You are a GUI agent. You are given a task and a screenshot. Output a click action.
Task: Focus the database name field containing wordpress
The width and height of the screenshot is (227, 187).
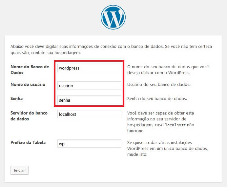89,68
